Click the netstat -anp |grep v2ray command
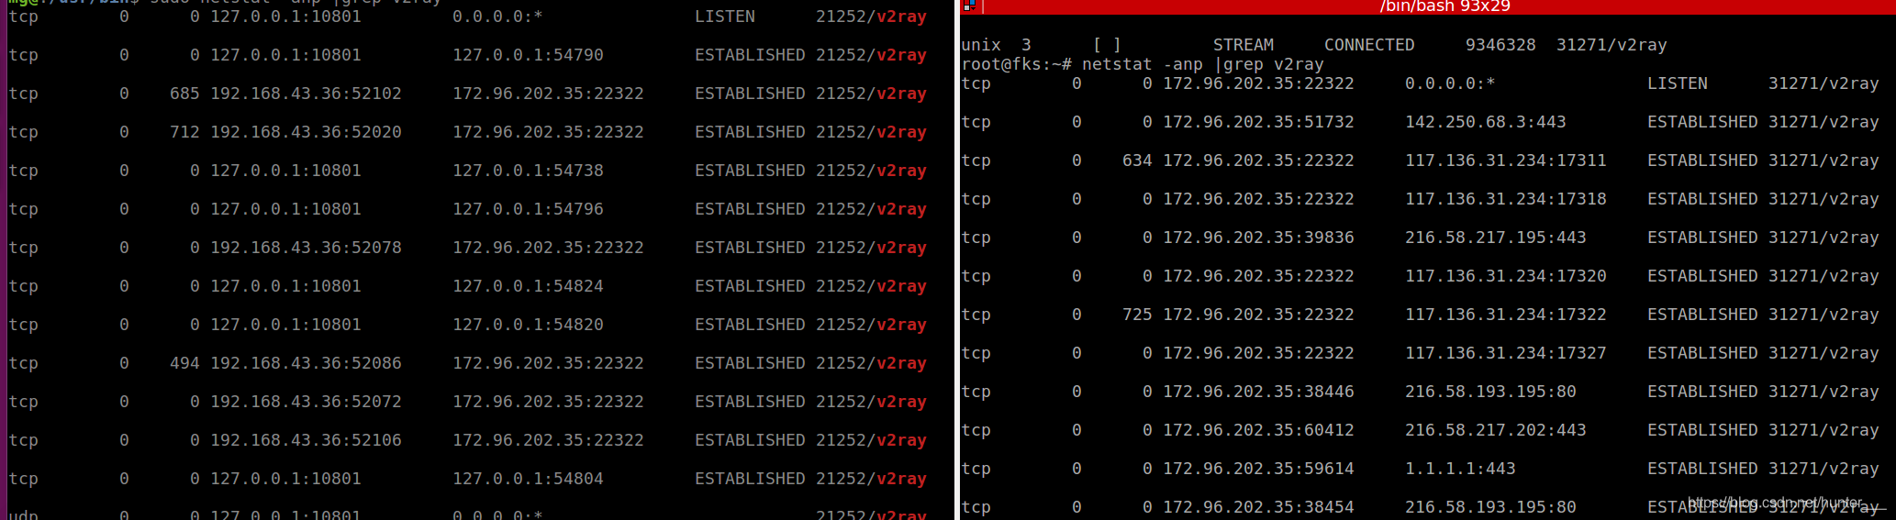Image resolution: width=1896 pixels, height=520 pixels. tap(1203, 64)
